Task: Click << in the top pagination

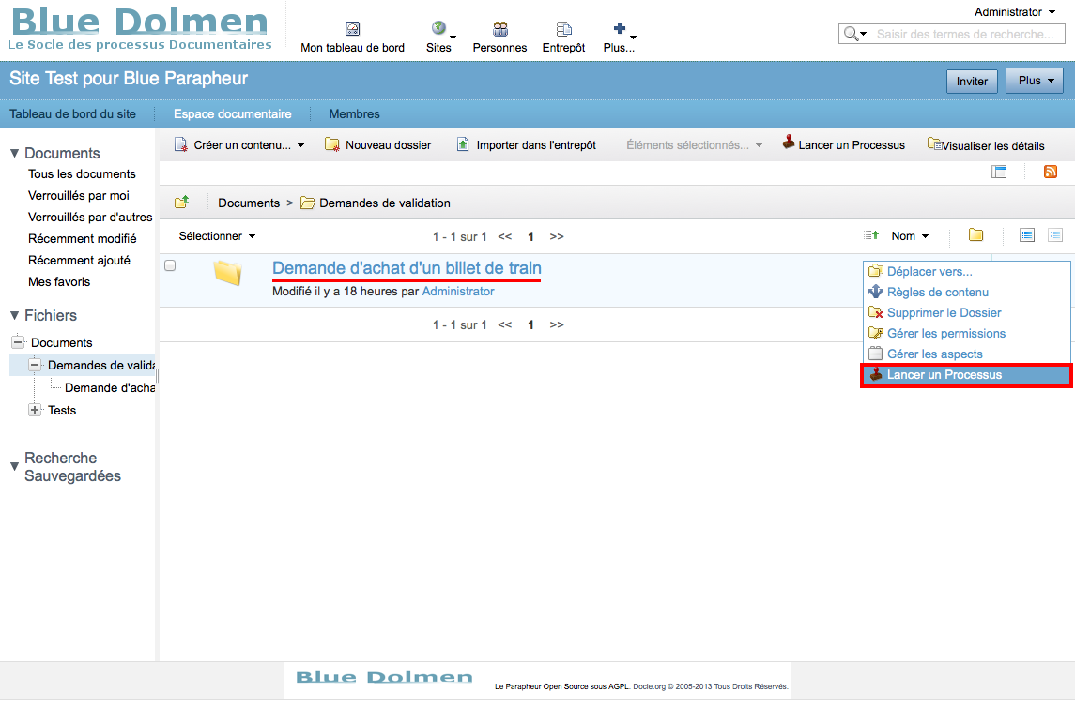Action: (x=505, y=237)
